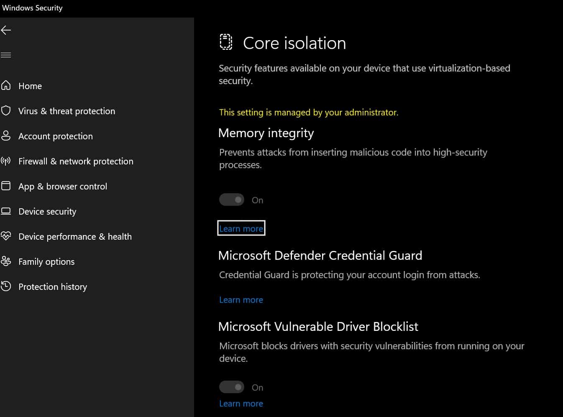Open Learn more under Memory integrity
Viewport: 563px width, 417px height.
[241, 228]
